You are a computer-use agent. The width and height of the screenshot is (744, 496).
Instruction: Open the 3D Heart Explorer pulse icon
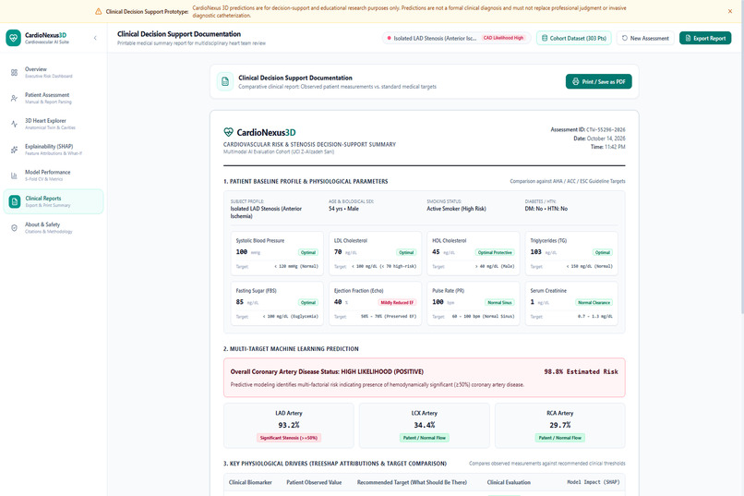coord(14,124)
